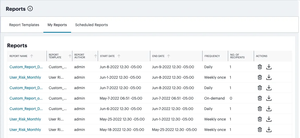The height and width of the screenshot is (138, 300).
Task: Select the recipients cell showing 0
Action: click(x=231, y=98)
